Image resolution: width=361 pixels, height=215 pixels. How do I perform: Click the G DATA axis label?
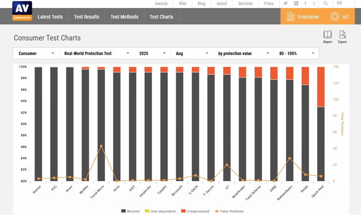tap(193, 190)
